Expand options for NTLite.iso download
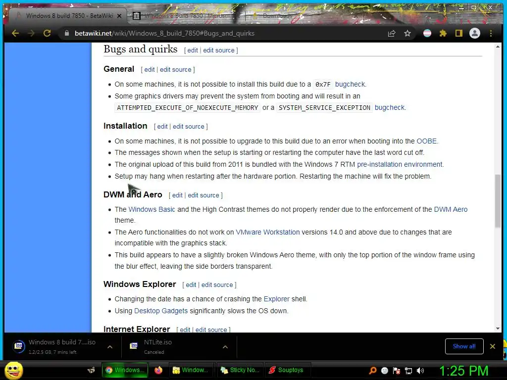The width and height of the screenshot is (507, 380). click(x=225, y=347)
